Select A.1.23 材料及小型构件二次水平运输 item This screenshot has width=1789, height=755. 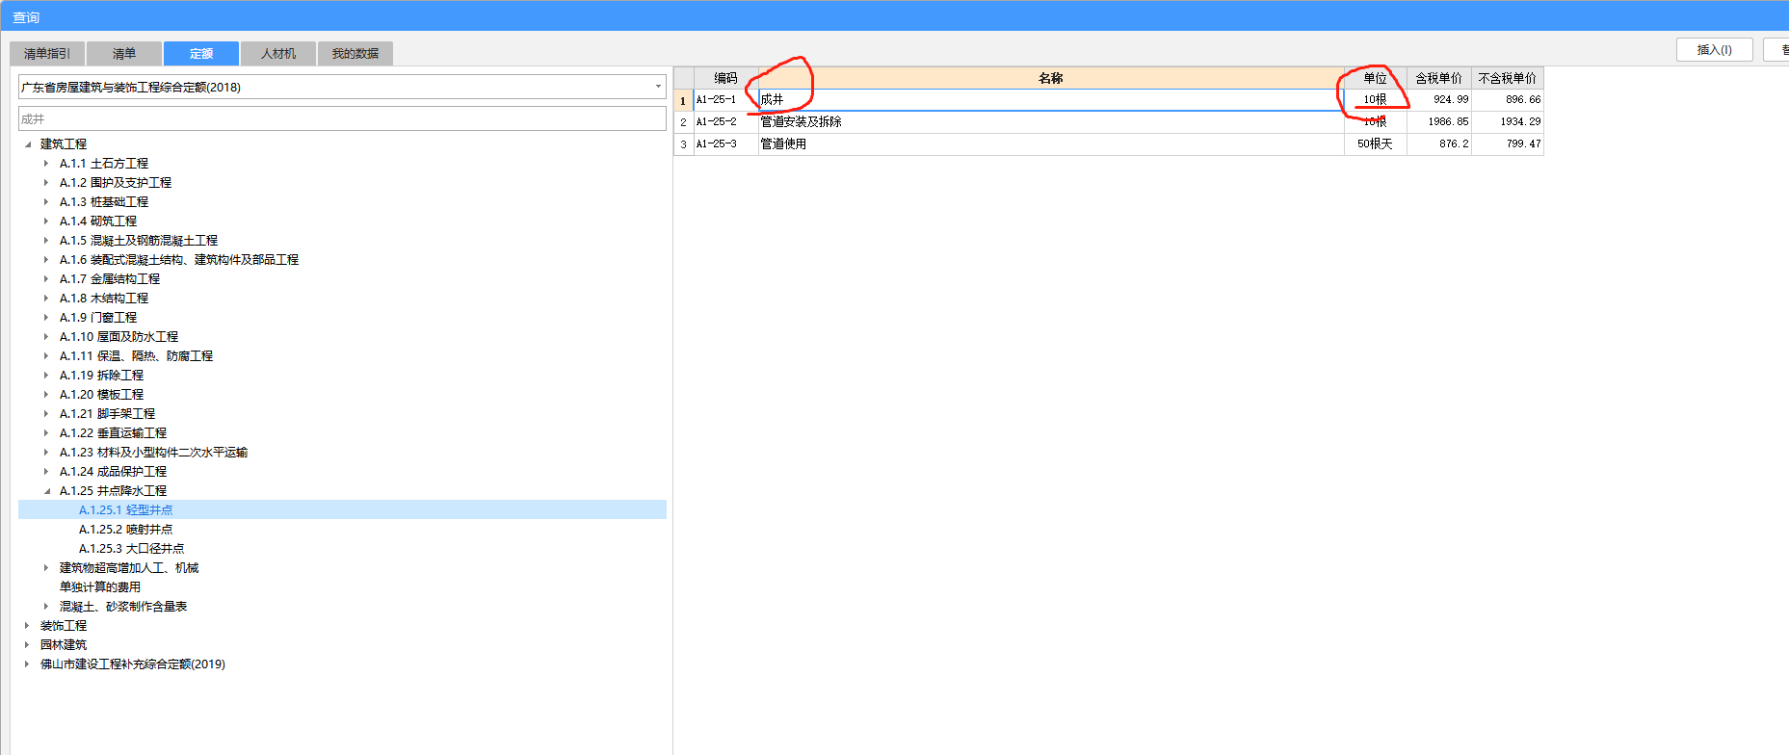point(153,453)
